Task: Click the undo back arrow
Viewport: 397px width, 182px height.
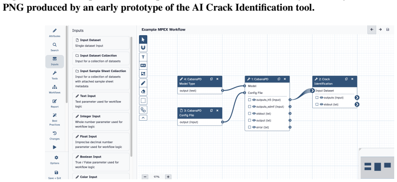Action: point(372,30)
